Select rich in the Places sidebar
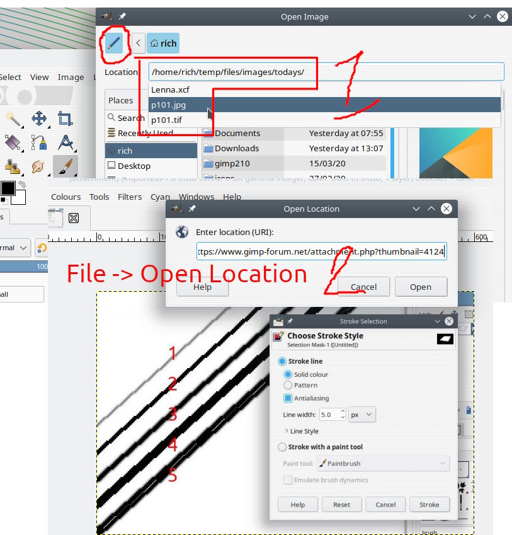Viewport: 512px width, 535px height. coord(151,151)
